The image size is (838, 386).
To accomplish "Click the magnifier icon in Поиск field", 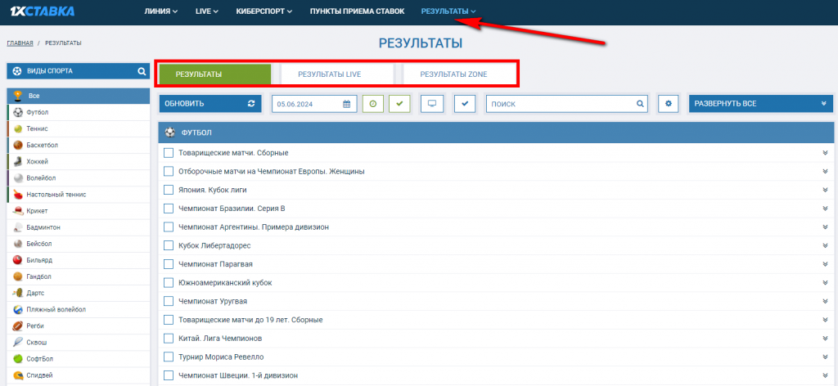I will (x=640, y=104).
